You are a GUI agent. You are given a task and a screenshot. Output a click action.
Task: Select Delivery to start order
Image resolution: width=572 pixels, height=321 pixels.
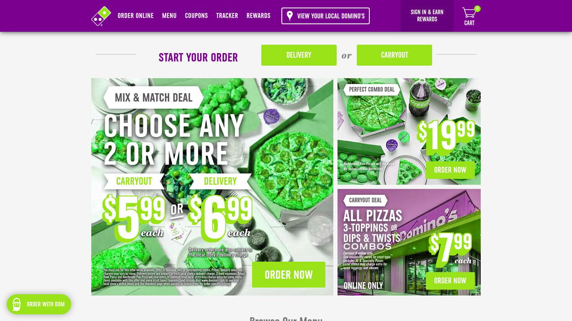tap(299, 55)
